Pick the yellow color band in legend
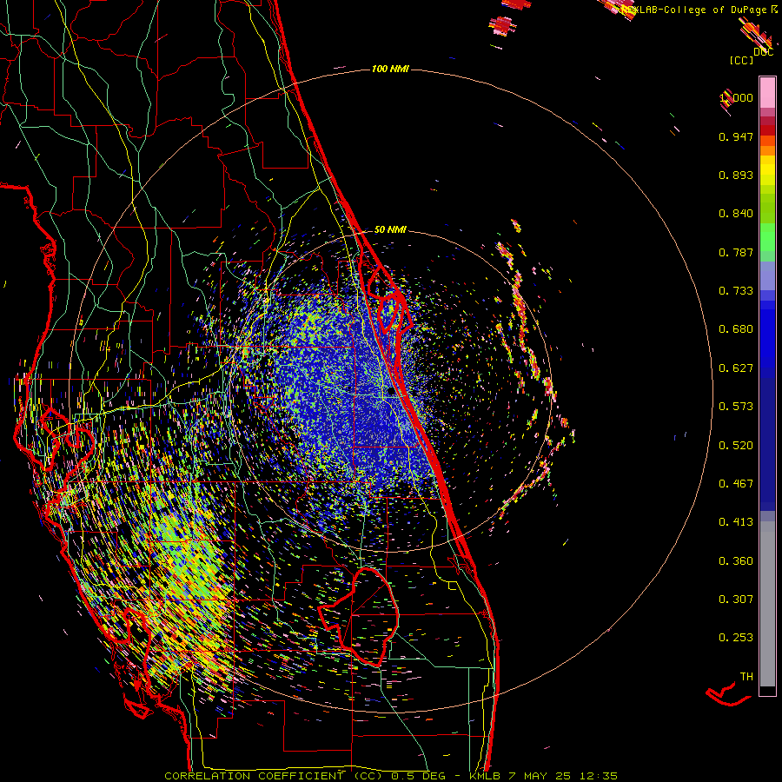This screenshot has height=782, width=782. tap(767, 170)
